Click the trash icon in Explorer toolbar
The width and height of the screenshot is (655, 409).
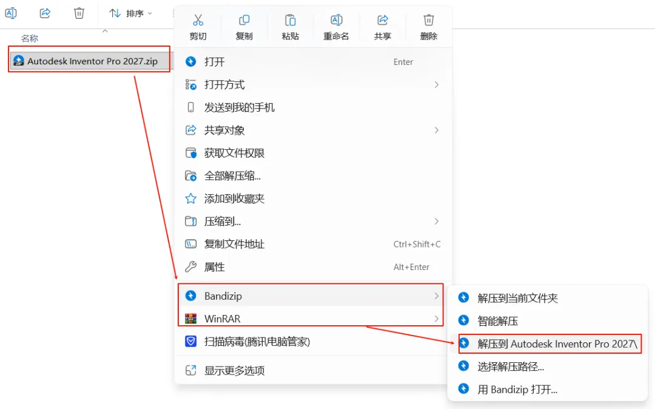(x=79, y=13)
